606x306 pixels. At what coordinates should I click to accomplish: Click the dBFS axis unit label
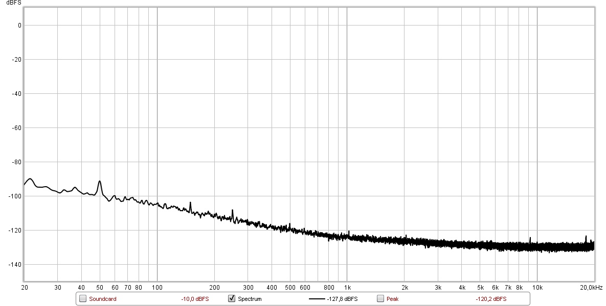(x=13, y=3)
